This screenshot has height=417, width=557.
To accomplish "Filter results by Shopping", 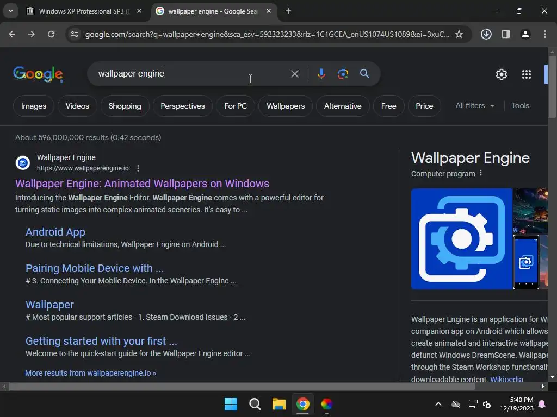I will click(125, 106).
